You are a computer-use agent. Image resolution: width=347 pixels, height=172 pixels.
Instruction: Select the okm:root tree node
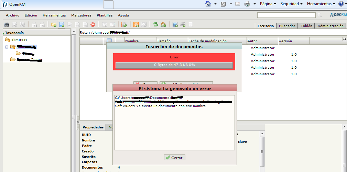pyautogui.click(x=19, y=40)
